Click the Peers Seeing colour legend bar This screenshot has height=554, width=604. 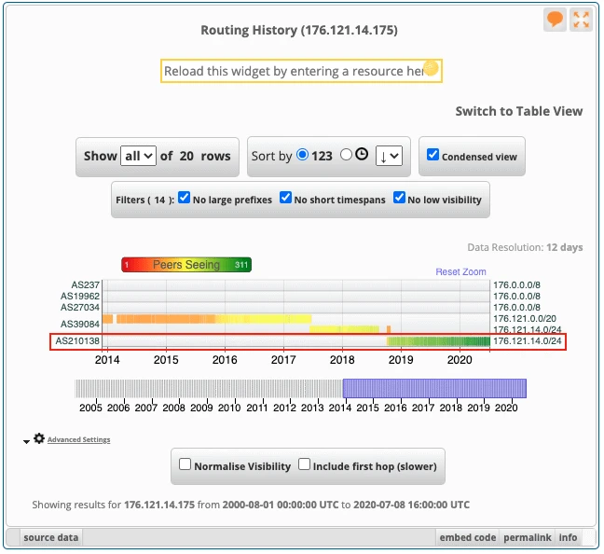click(186, 265)
